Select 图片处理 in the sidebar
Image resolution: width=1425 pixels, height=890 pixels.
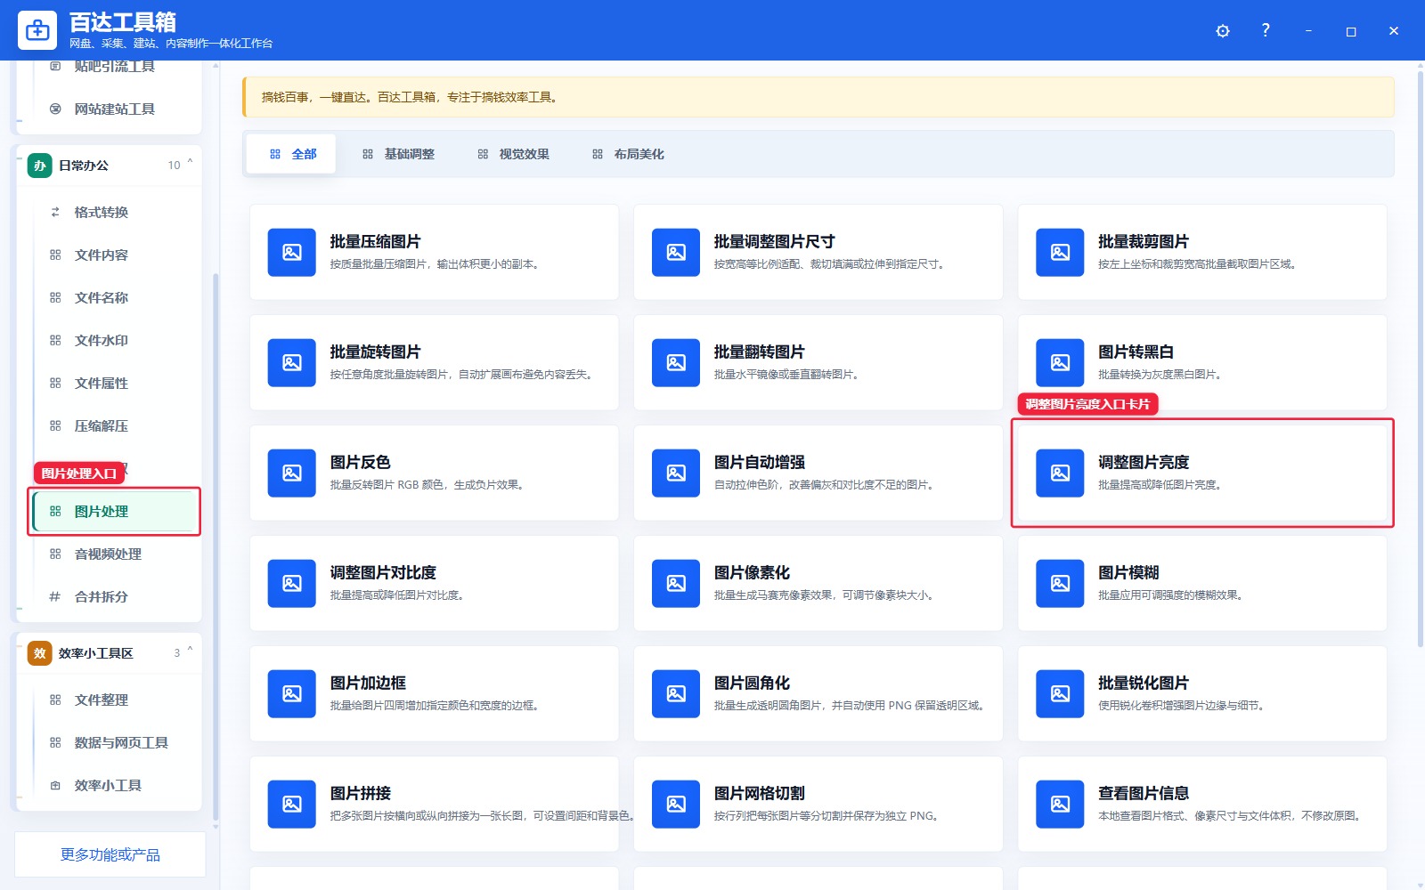coord(115,511)
